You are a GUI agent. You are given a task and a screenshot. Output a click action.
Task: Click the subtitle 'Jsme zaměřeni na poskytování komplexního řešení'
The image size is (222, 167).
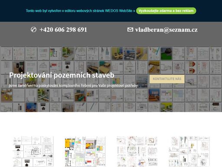(x=74, y=86)
